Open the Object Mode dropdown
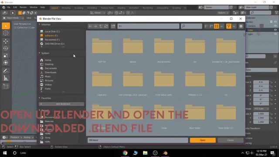The image size is (279, 157). 13,18
